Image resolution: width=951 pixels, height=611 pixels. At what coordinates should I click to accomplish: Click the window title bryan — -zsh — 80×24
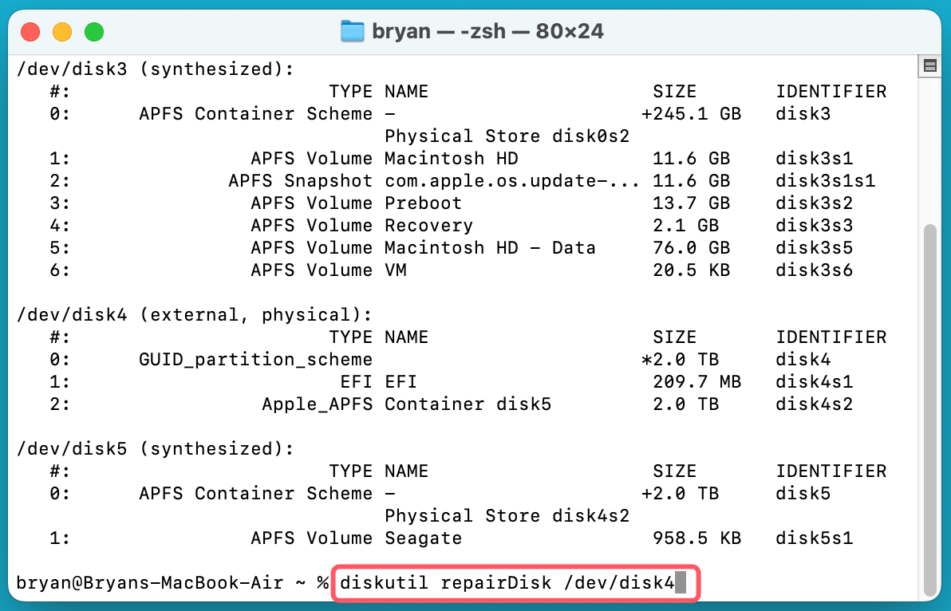click(487, 31)
